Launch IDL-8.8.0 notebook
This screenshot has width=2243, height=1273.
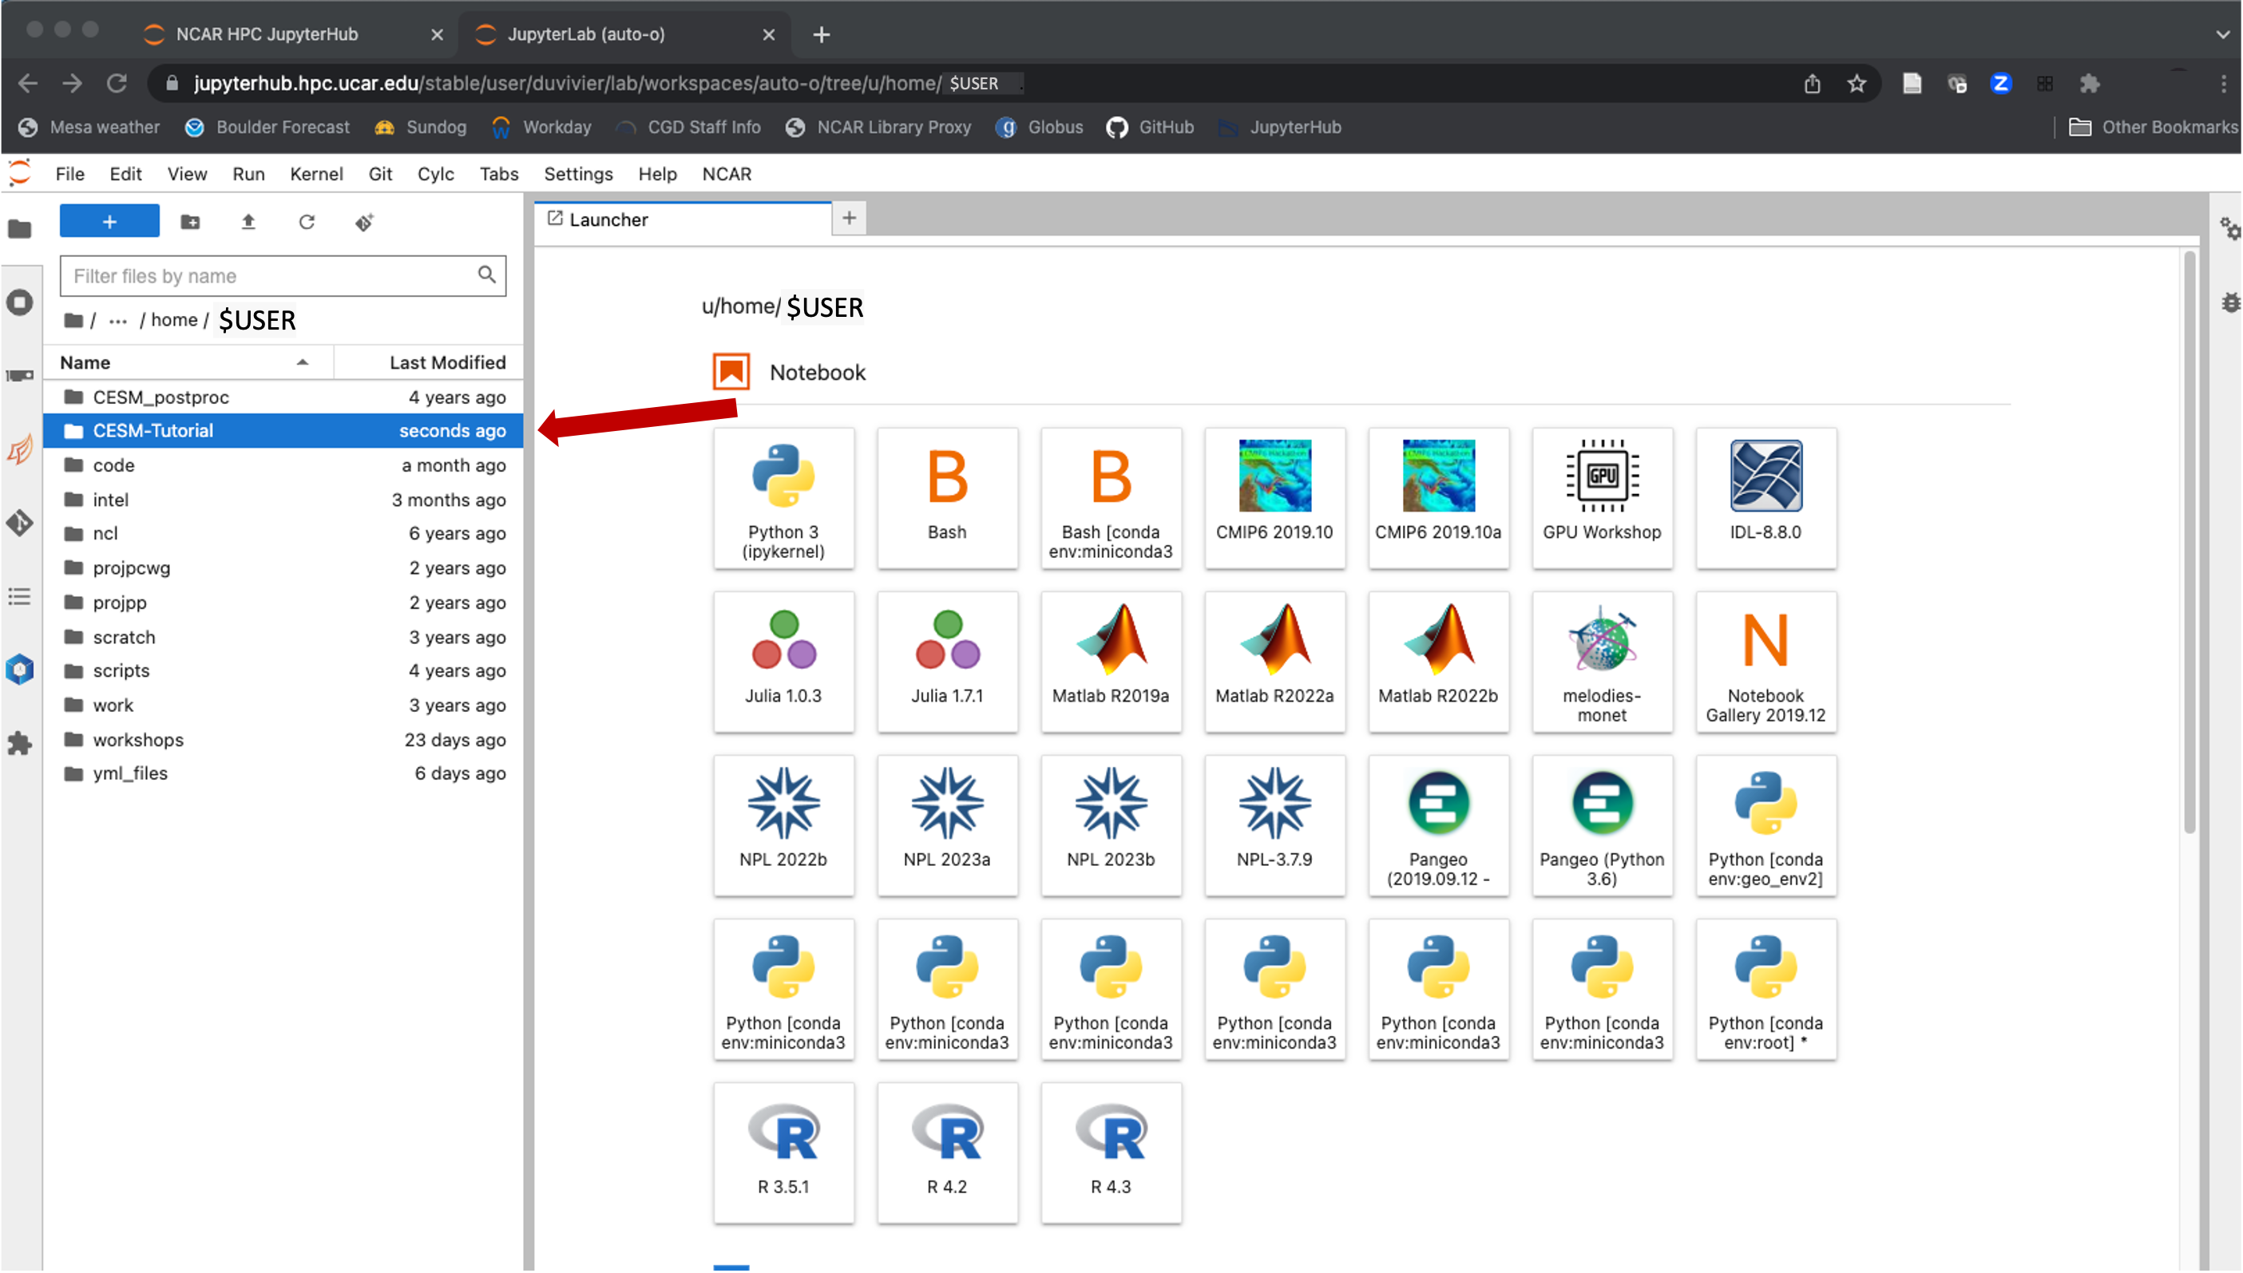[x=1765, y=498]
